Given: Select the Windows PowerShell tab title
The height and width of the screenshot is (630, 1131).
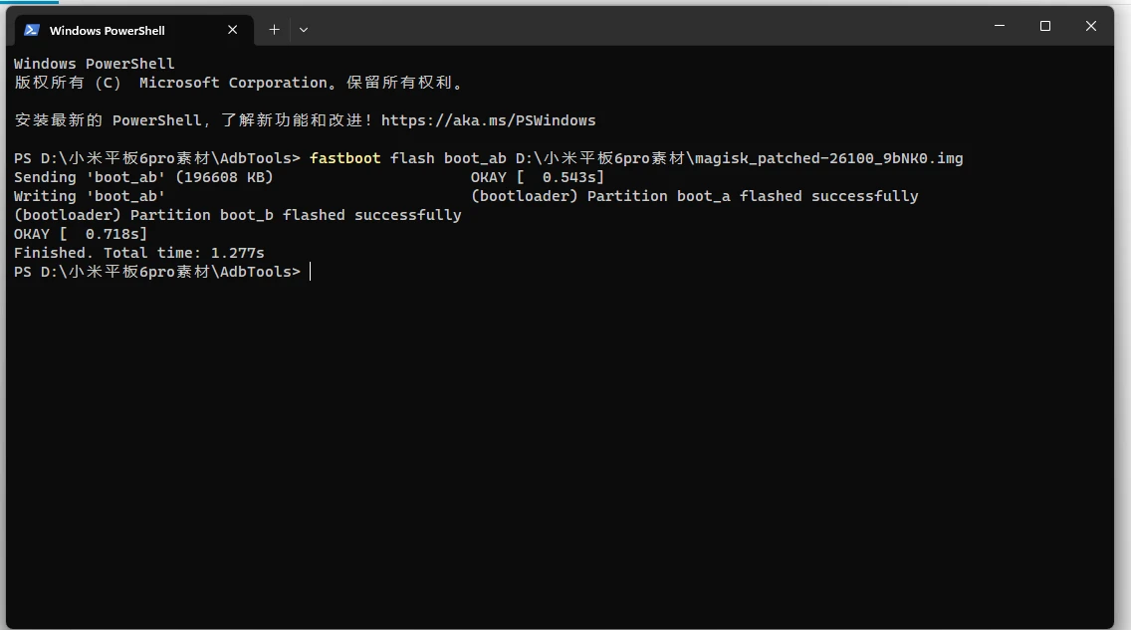Looking at the screenshot, I should 107,30.
